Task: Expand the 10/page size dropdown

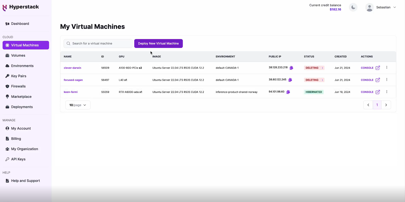Action: point(78,105)
